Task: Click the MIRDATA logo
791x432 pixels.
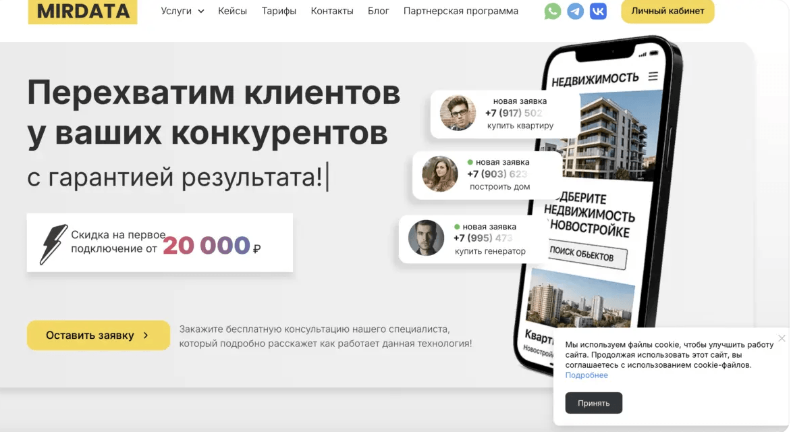Action: point(83,11)
